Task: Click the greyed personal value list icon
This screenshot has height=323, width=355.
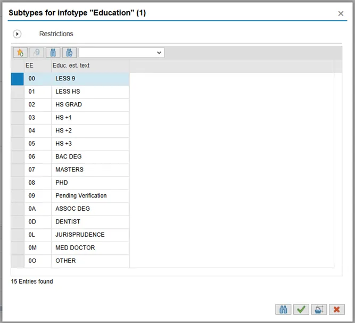Action: 37,53
